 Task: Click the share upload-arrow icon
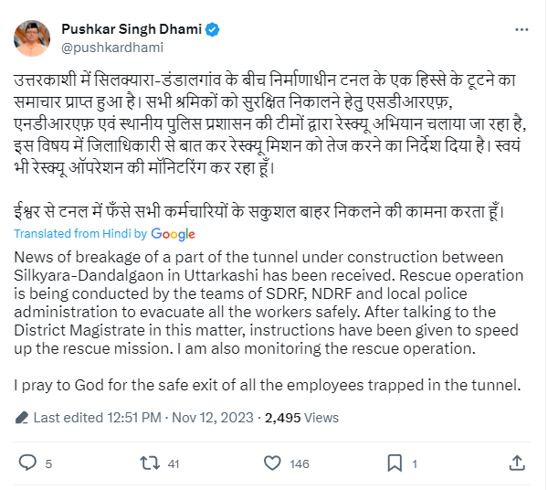coord(519,463)
